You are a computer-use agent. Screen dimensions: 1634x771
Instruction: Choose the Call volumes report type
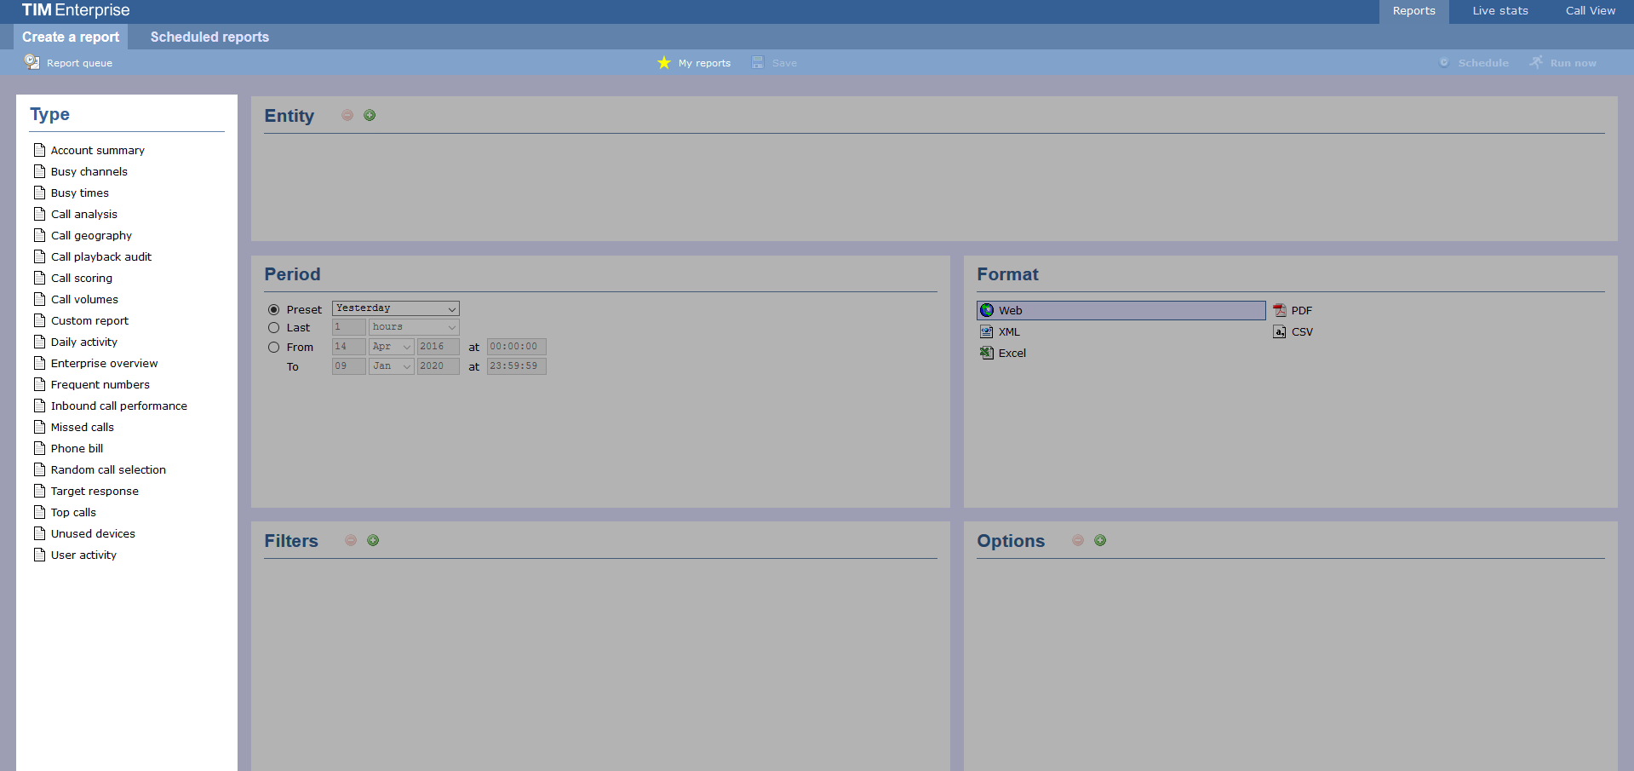[84, 299]
